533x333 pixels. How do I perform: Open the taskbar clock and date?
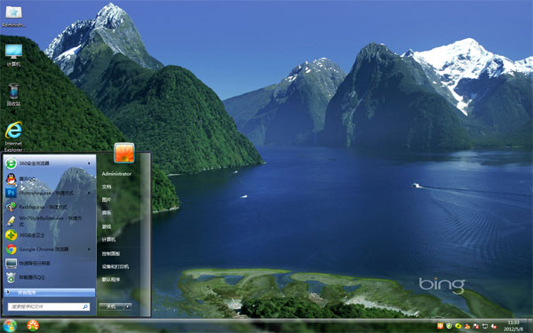(513, 326)
